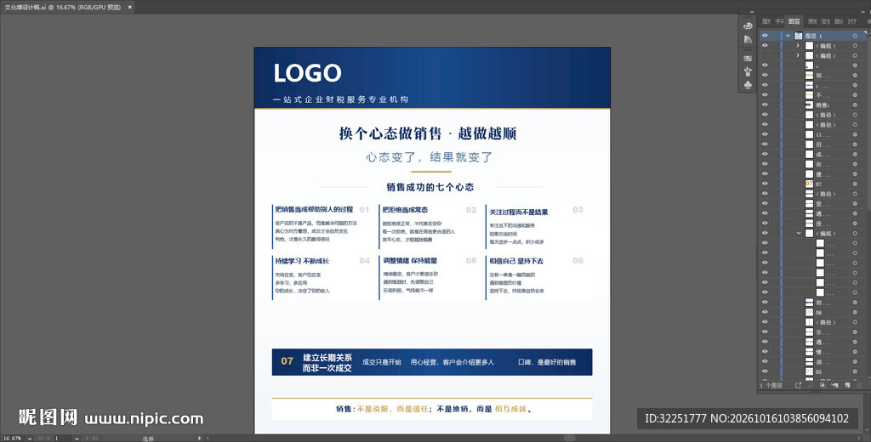Switch to the 变换 panel tab

click(x=825, y=21)
